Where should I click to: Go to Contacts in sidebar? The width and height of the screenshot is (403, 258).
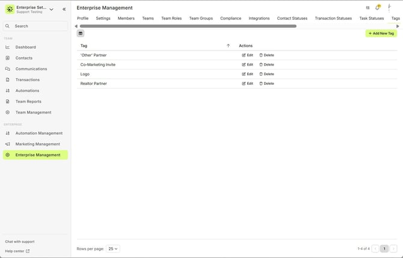pyautogui.click(x=24, y=58)
